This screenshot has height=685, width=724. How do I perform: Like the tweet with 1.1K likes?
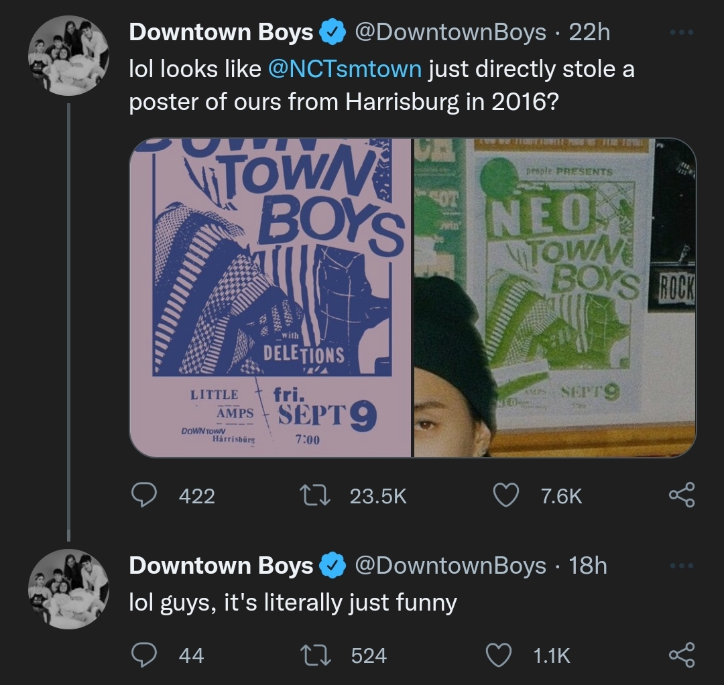pyautogui.click(x=499, y=655)
